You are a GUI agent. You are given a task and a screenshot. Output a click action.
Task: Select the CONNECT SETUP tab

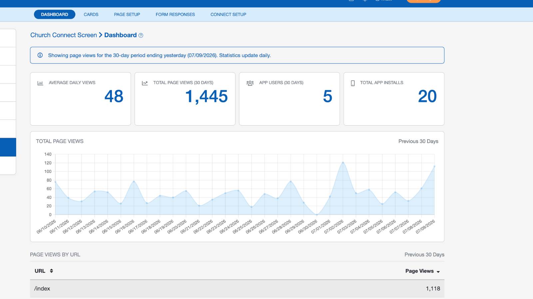[228, 14]
